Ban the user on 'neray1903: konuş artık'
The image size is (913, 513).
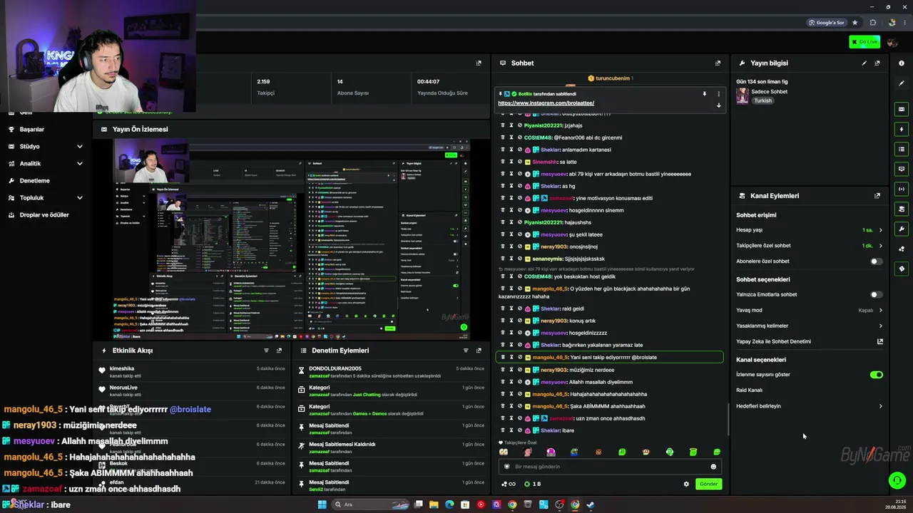(520, 321)
